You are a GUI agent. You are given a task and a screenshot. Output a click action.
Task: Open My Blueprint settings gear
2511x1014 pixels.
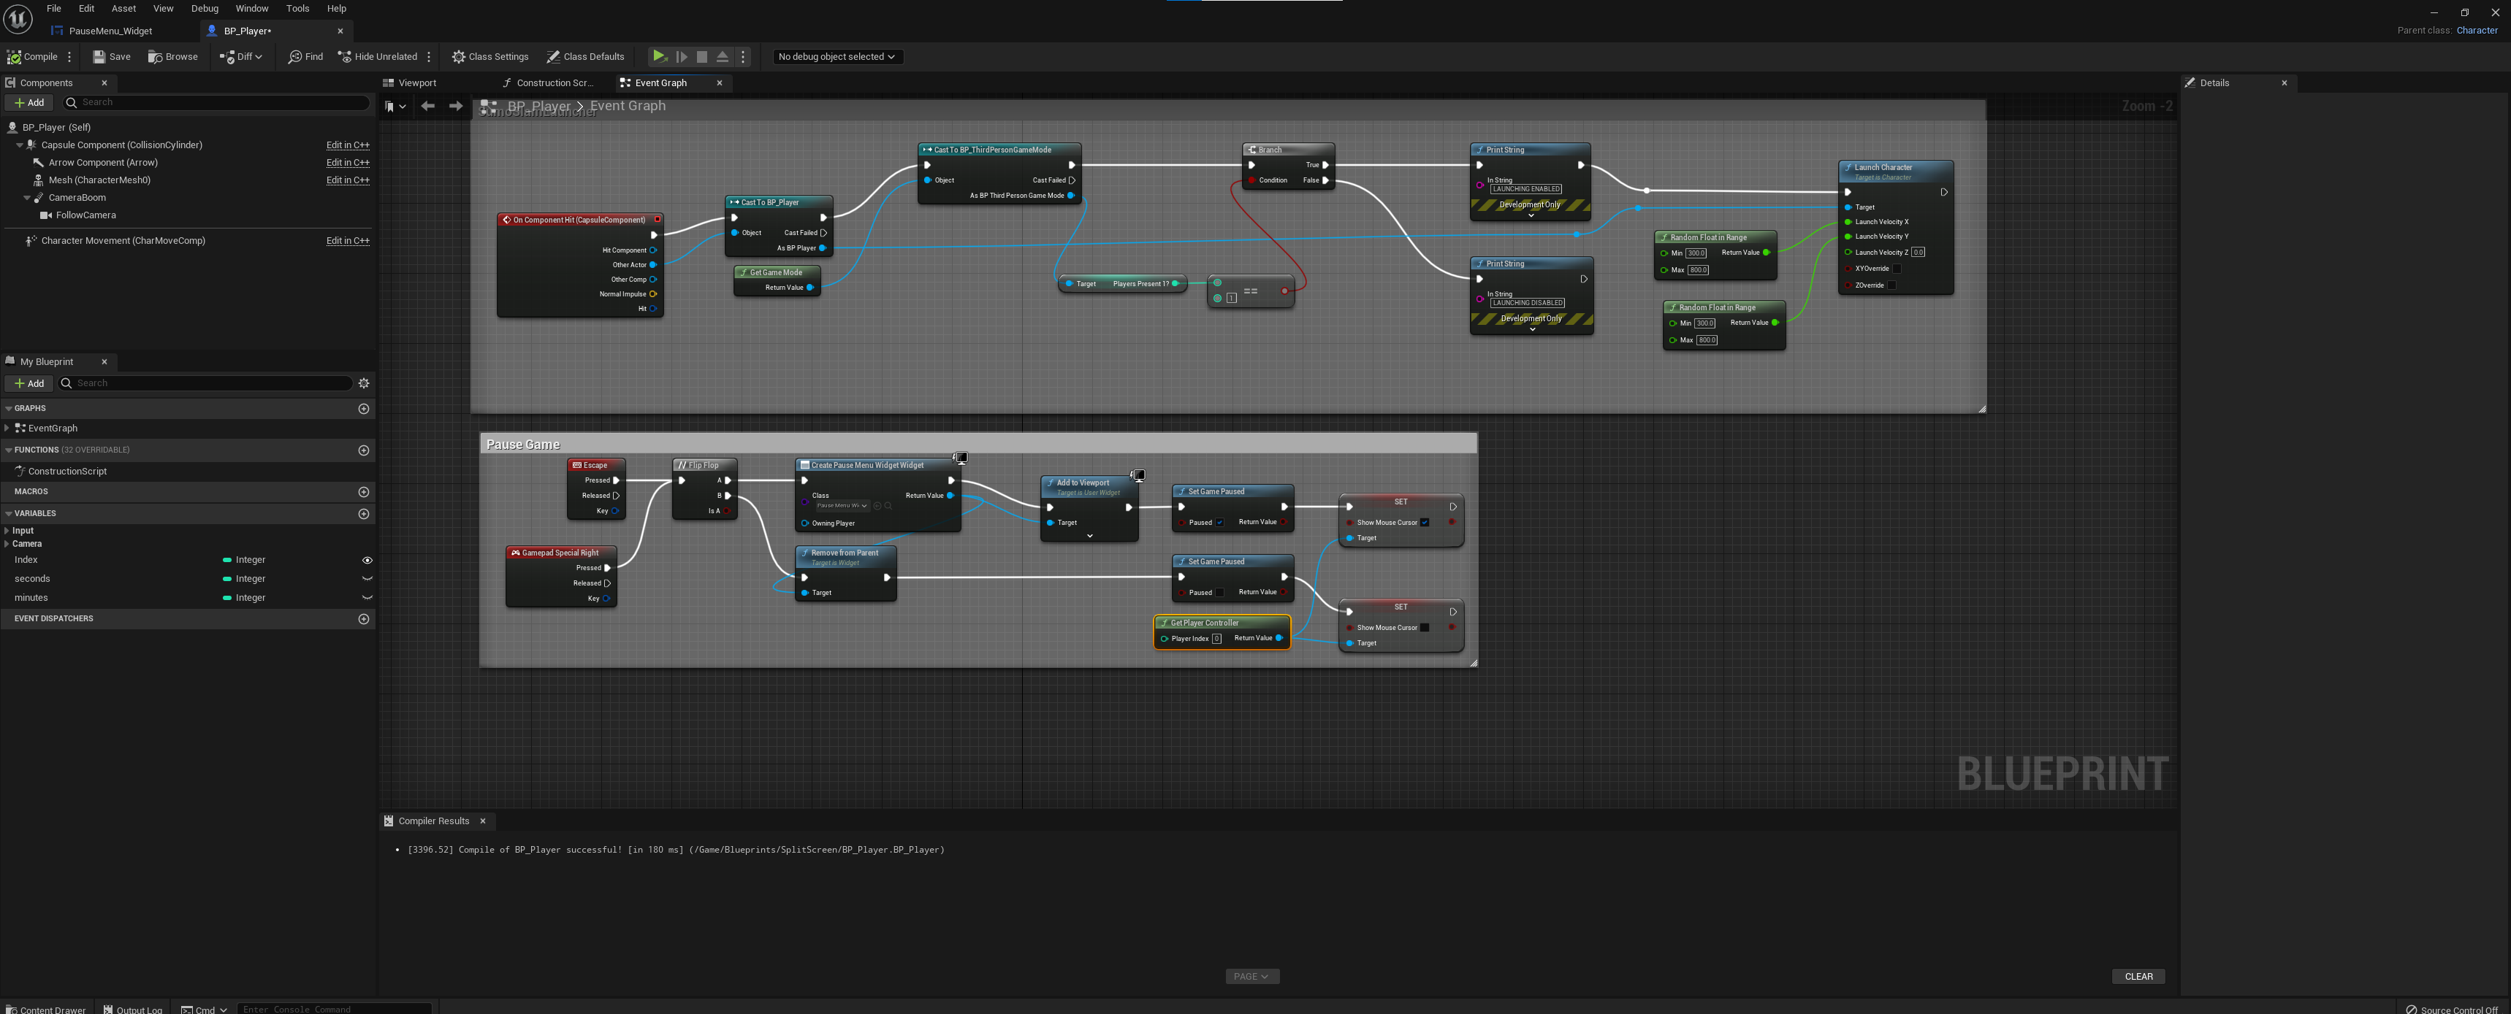click(364, 384)
